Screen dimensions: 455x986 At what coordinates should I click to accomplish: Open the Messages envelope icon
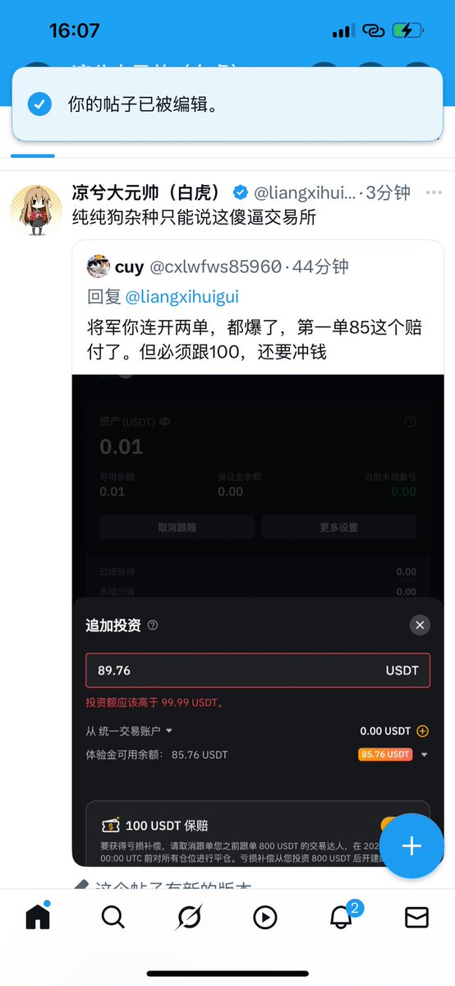pos(416,918)
